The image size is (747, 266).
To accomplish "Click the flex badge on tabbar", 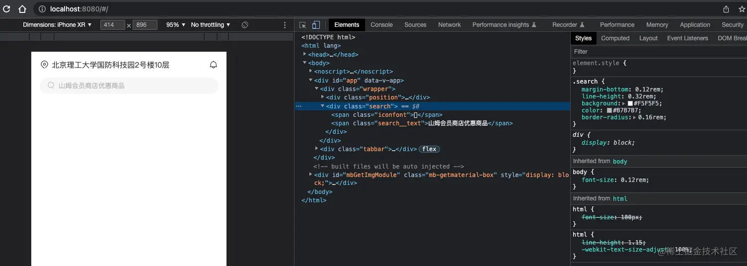I will coord(430,149).
